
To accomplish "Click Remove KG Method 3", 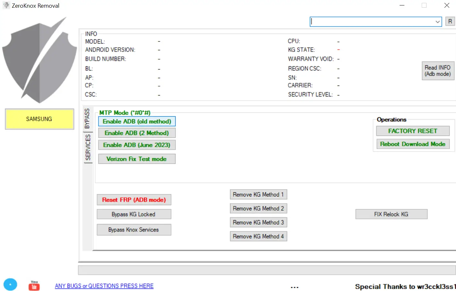I will 258,222.
